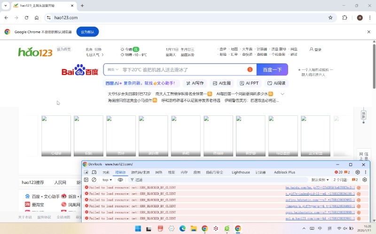Reload the page with refresh icon
This screenshot has width=376, height=234.
click(26, 17)
